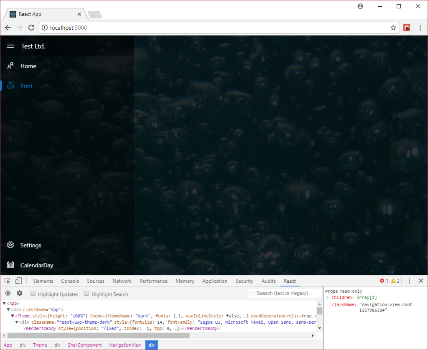Select the Print printer icon

[x=10, y=86]
